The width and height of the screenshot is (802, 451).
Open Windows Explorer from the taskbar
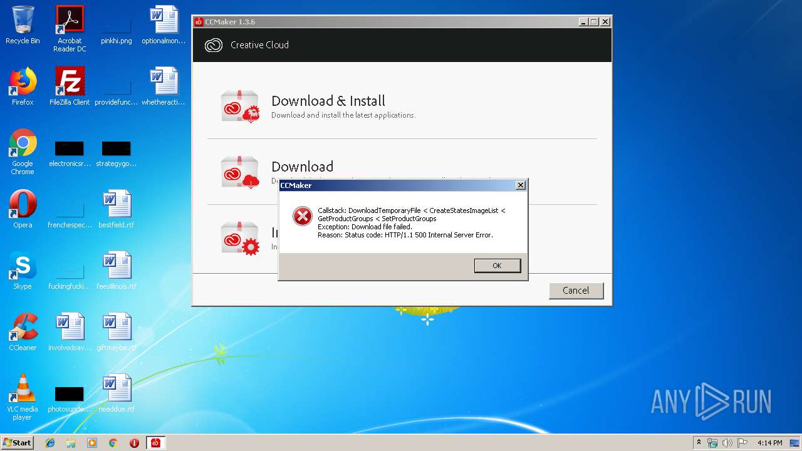(71, 443)
